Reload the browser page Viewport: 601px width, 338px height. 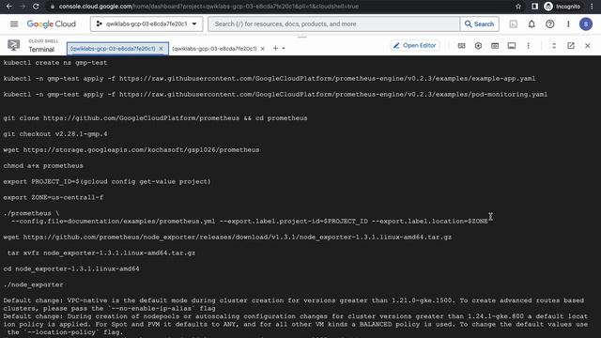point(36,7)
